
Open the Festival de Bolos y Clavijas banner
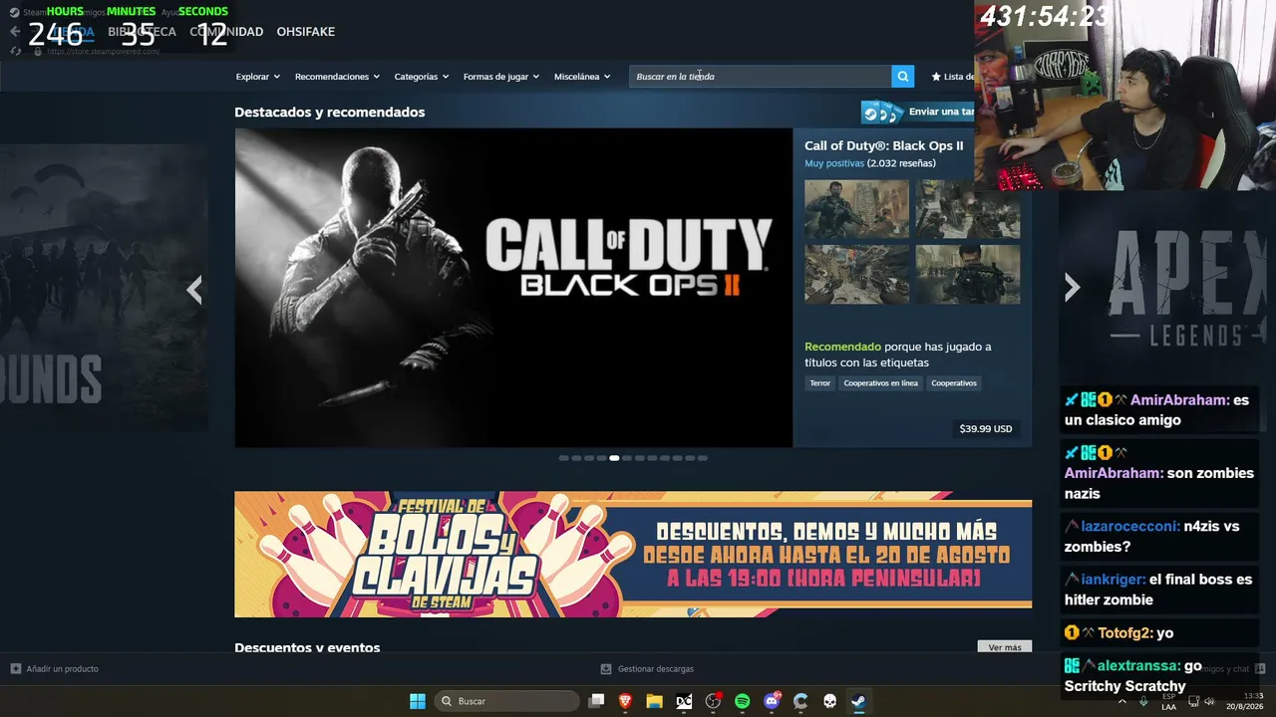tap(633, 555)
